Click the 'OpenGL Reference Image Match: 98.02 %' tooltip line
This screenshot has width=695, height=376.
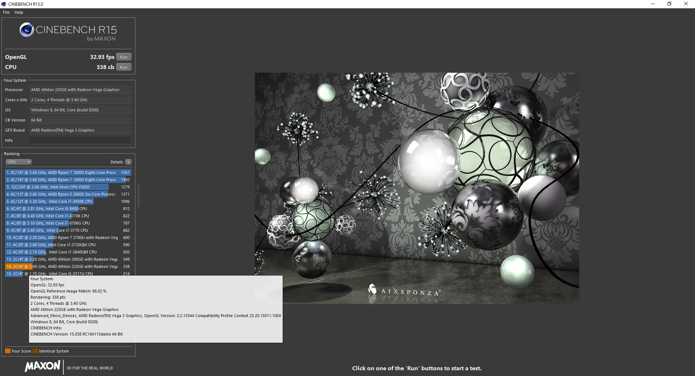point(68,291)
